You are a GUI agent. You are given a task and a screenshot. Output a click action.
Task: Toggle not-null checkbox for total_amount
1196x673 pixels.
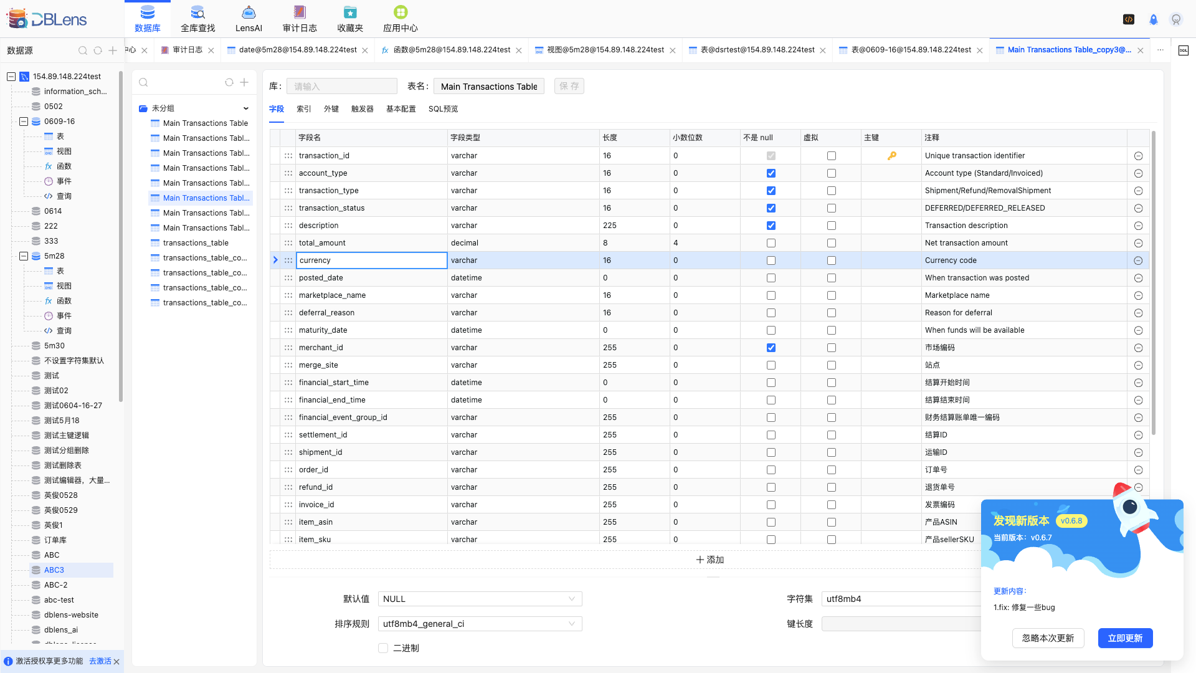pyautogui.click(x=771, y=243)
